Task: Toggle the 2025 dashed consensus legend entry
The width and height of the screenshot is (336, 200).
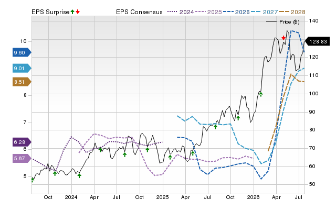Action: click(x=208, y=12)
